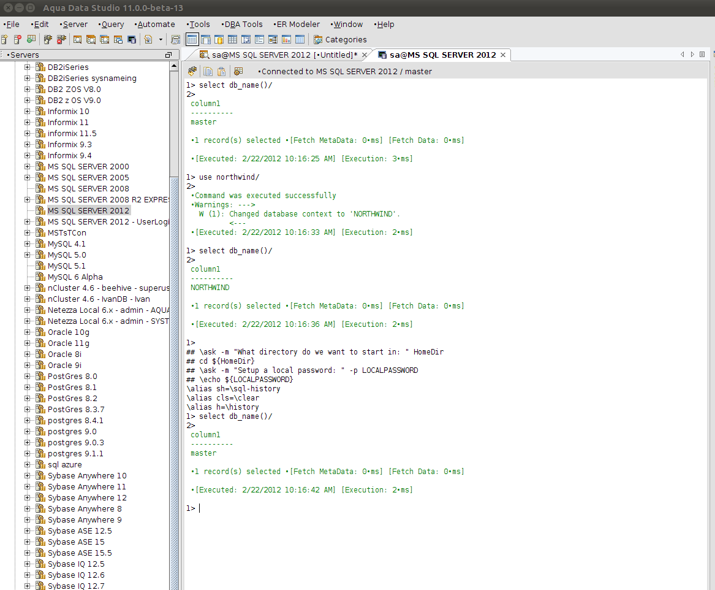This screenshot has width=715, height=590.
Task: Expand the MySQL 4.1 server node
Action: click(28, 243)
